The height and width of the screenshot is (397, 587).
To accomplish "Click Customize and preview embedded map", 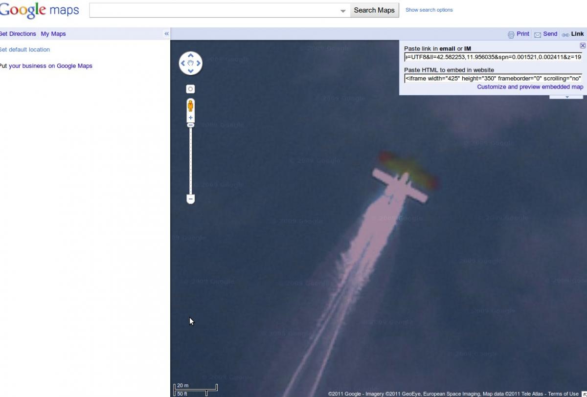I will point(530,87).
